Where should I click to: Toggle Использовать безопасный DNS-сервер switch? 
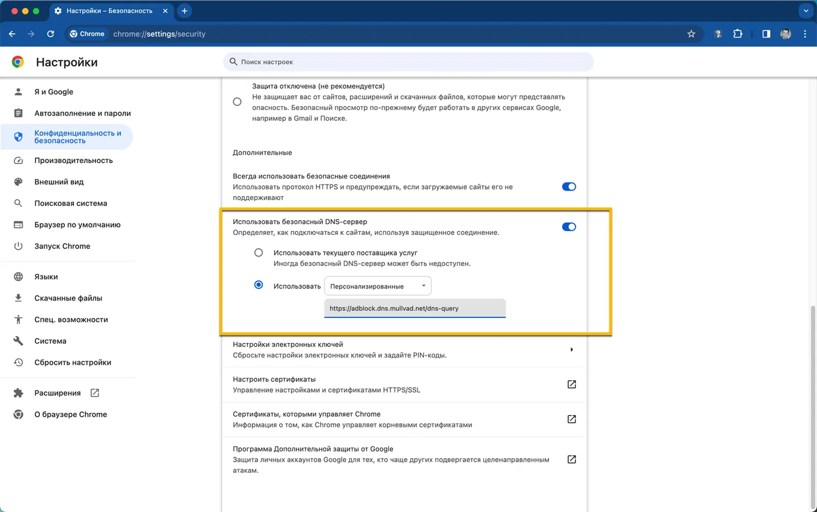pyautogui.click(x=569, y=227)
